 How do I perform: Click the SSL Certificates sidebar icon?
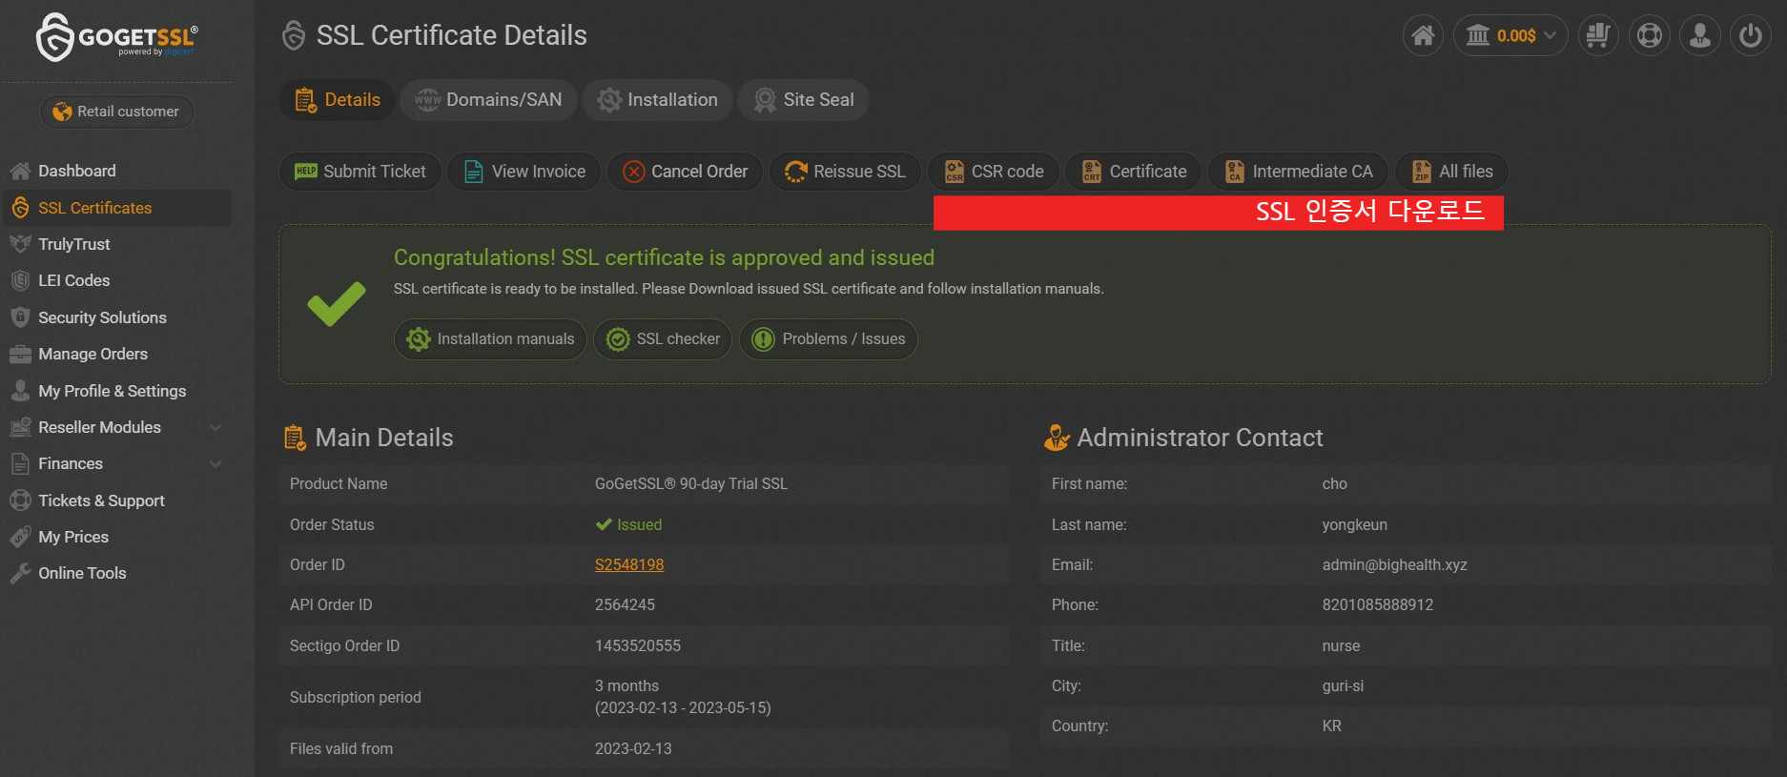pos(20,208)
